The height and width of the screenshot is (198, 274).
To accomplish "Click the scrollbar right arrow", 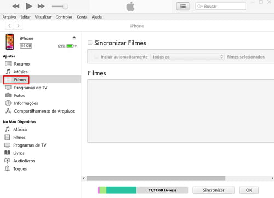I will pos(272,178).
